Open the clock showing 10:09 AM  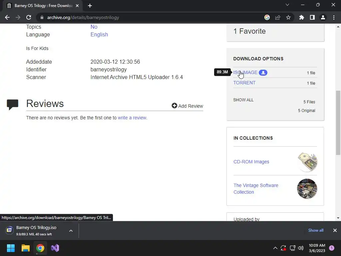317,248
